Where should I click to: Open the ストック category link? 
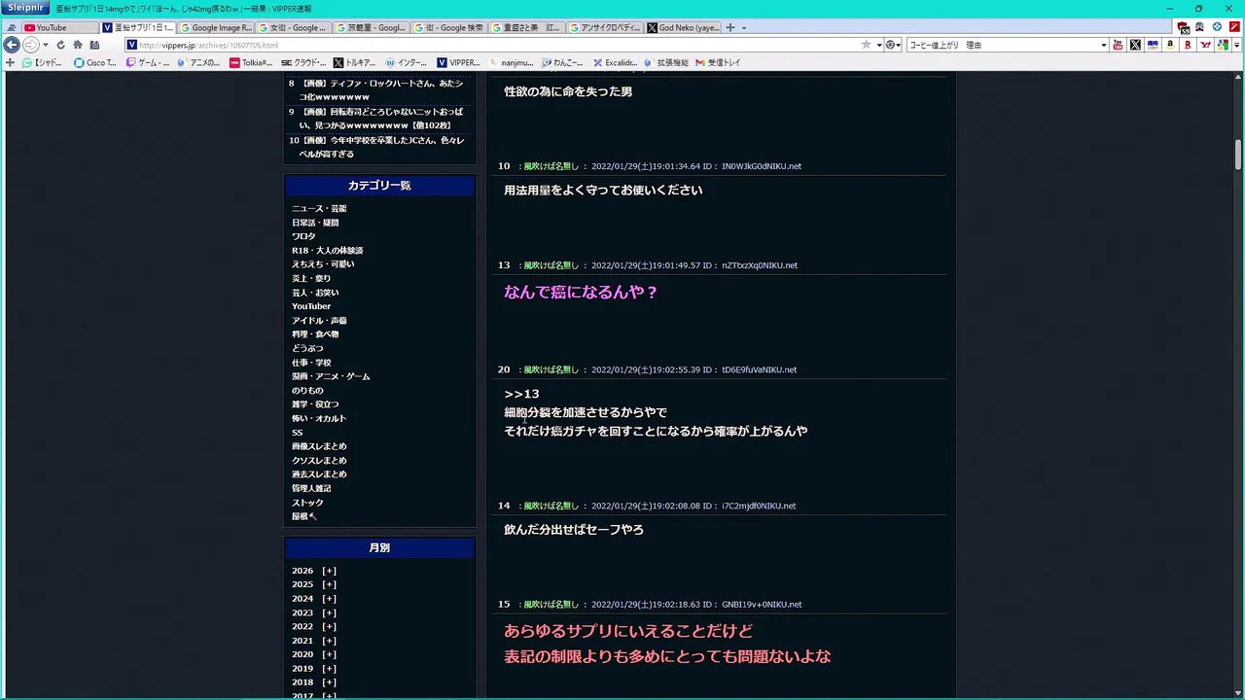click(307, 503)
